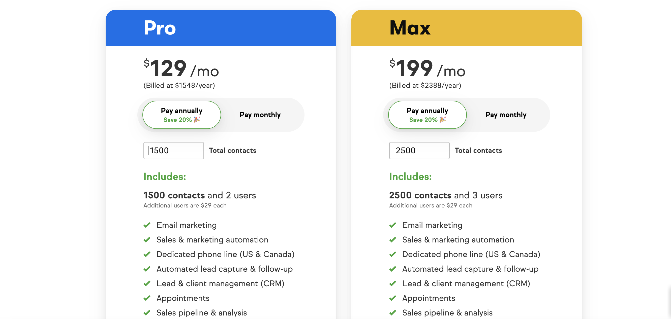Click Pro Automated lead capture & follow-up
Viewport: 671px width, 319px height.
point(224,269)
